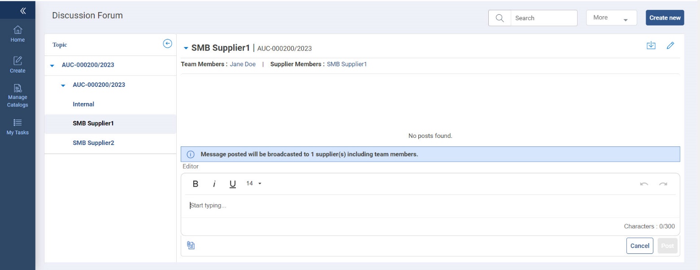Screen dimensions: 700x270
Task: Toggle bold formatting in editor
Action: click(195, 184)
